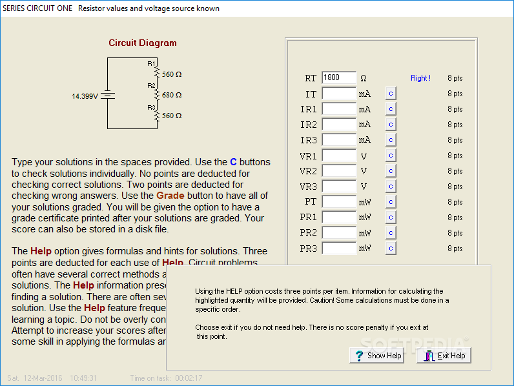Focus the PR1 milliwatt input field

tap(339, 218)
